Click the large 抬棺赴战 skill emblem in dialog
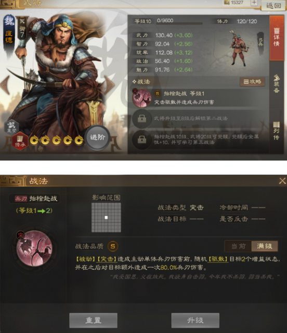The height and width of the screenshot is (333, 287). [34, 248]
